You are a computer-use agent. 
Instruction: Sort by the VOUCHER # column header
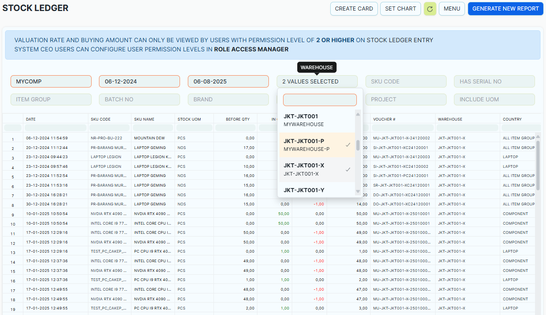tap(384, 119)
